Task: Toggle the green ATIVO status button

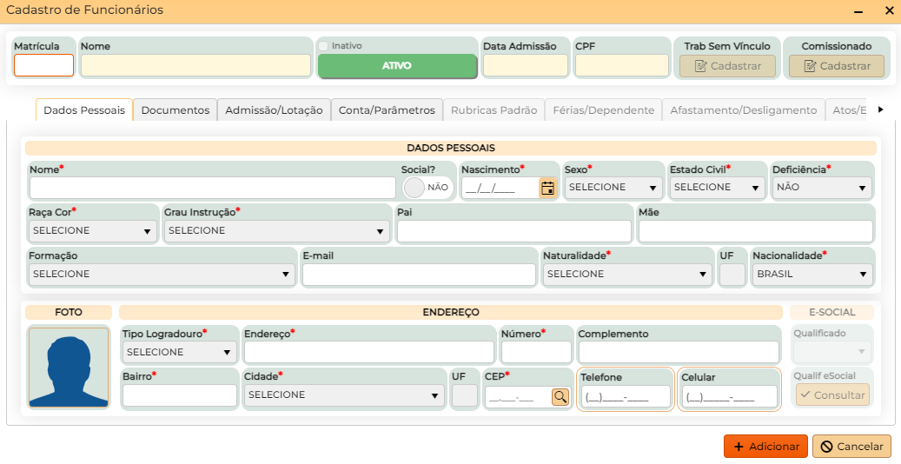Action: click(397, 66)
